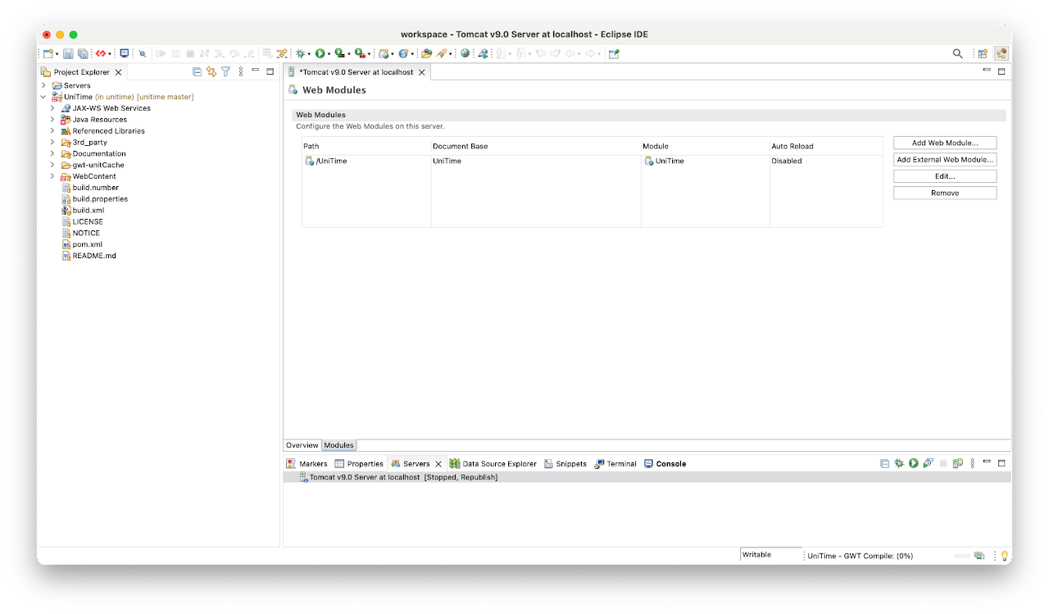Expand the Servers project node
Viewport: 1049px width, 614px height.
click(x=43, y=85)
